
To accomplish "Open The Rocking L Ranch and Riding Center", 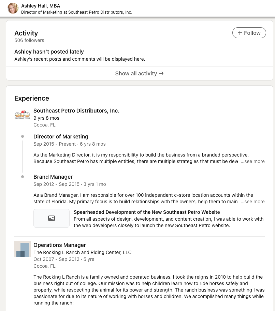I will click(82, 252).
